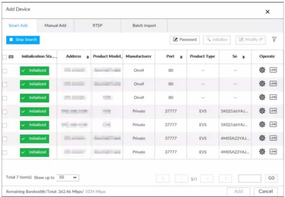This screenshot has height=197, width=285.
Task: Click the Modify IP button
Action: 250,40
